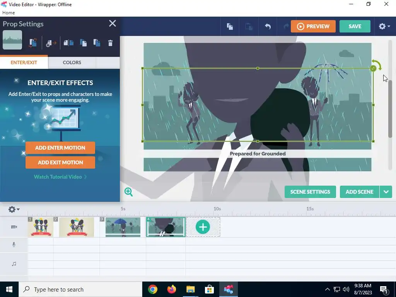
Task: Click the stage vertical scrollbar thumb
Action: click(390, 109)
